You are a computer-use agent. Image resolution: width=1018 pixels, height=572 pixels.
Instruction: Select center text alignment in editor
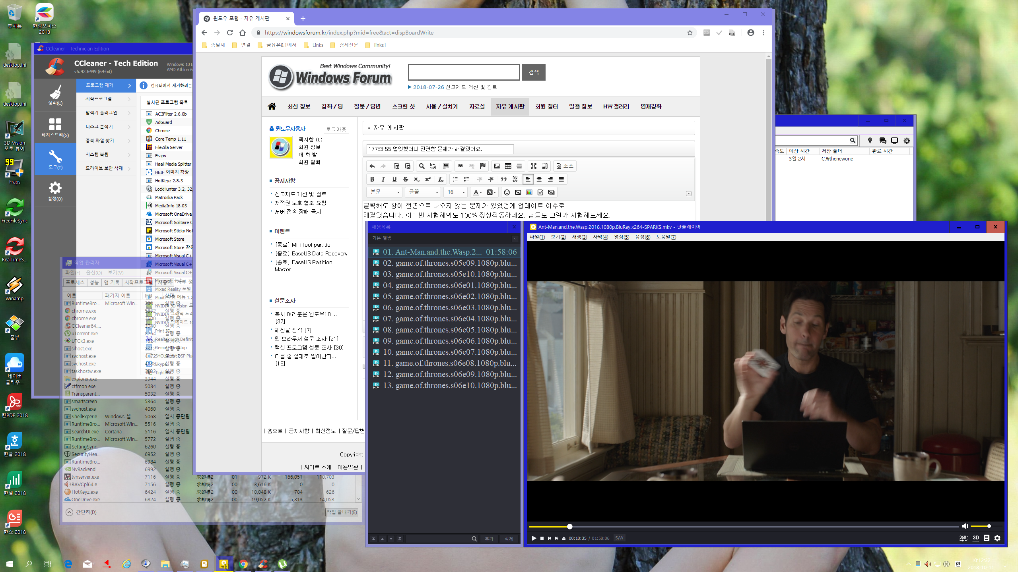pyautogui.click(x=539, y=179)
